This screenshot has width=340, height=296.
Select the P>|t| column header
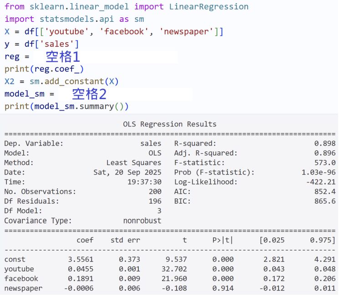tap(222, 240)
